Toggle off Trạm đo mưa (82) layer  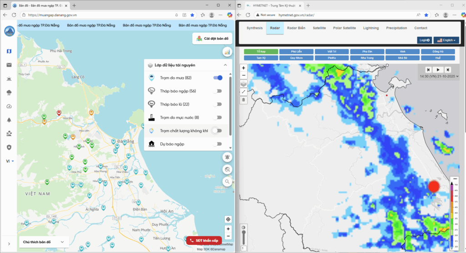pos(218,78)
